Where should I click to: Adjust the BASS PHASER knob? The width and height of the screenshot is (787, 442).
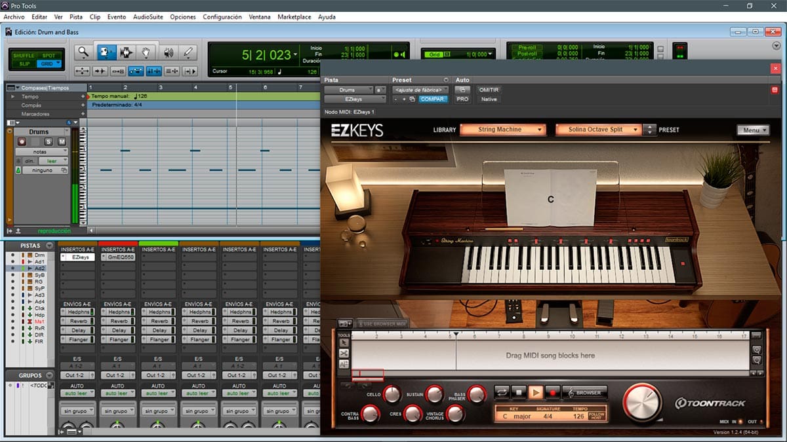[477, 394]
